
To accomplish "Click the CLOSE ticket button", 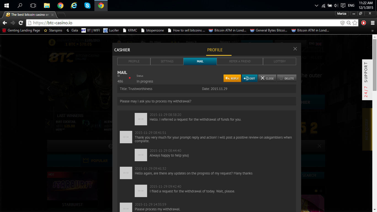I will [x=267, y=78].
